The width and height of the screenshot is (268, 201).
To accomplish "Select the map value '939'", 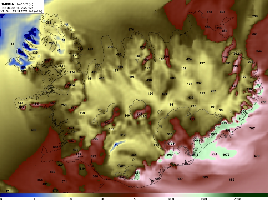I will coord(235,66).
